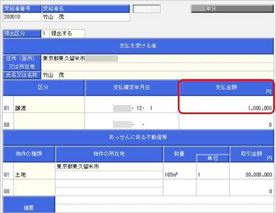This screenshot has width=276, height=213.
Task: Click the 支払金額 column header
Action: point(226,88)
